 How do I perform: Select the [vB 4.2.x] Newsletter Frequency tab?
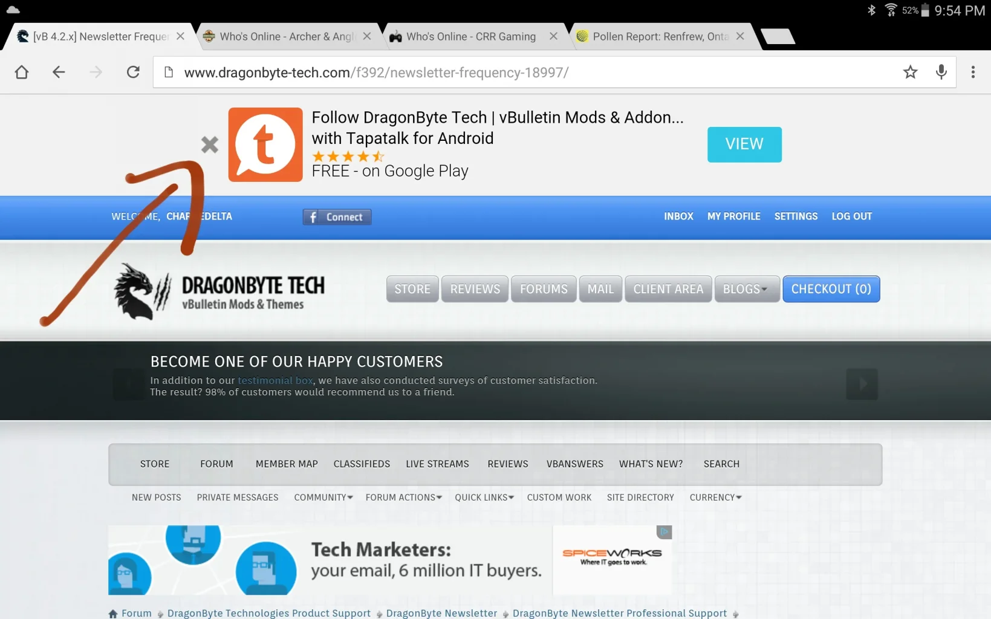coord(100,36)
